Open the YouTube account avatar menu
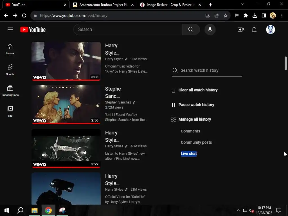The image size is (288, 216). pyautogui.click(x=271, y=29)
